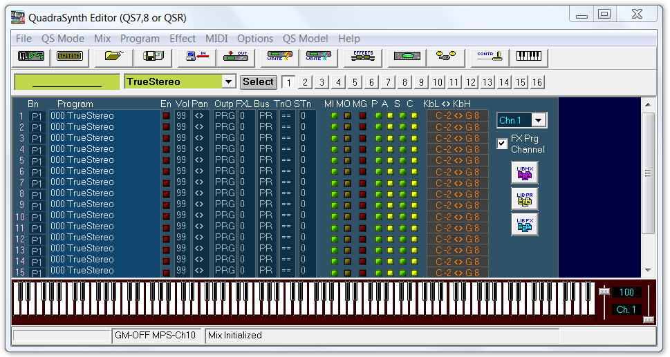Open the LIBFX effects library

[x=524, y=224]
